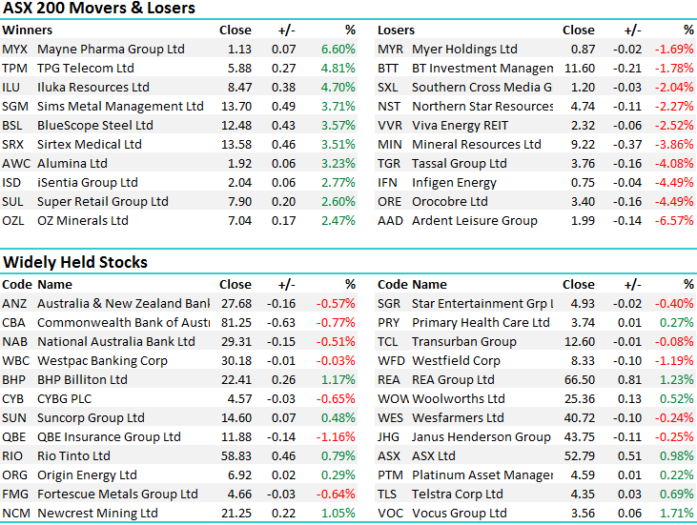This screenshot has height=525, width=697.
Task: Click Rio Tinto close price 58.83
Action: pyautogui.click(x=236, y=455)
